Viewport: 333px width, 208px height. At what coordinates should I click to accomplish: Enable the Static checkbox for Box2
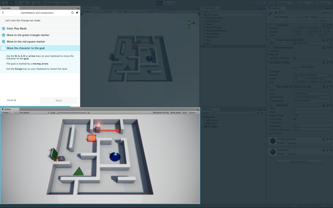321,13
